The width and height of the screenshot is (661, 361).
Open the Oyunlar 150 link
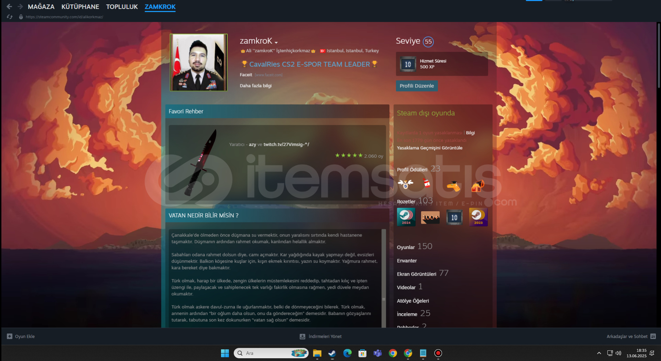[x=415, y=247]
